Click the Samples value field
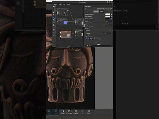Screen dimensions: 159x119 click(x=108, y=33)
